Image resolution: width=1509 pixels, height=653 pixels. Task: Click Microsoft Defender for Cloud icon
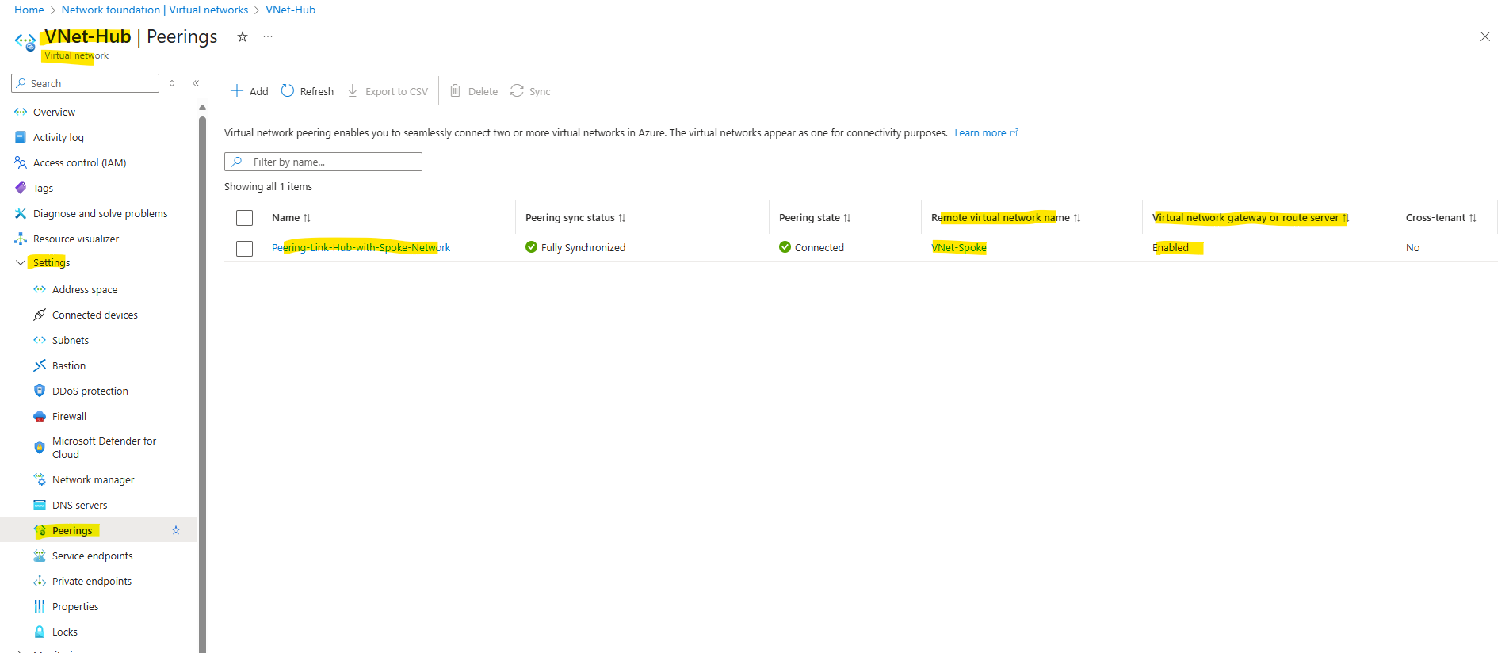40,447
